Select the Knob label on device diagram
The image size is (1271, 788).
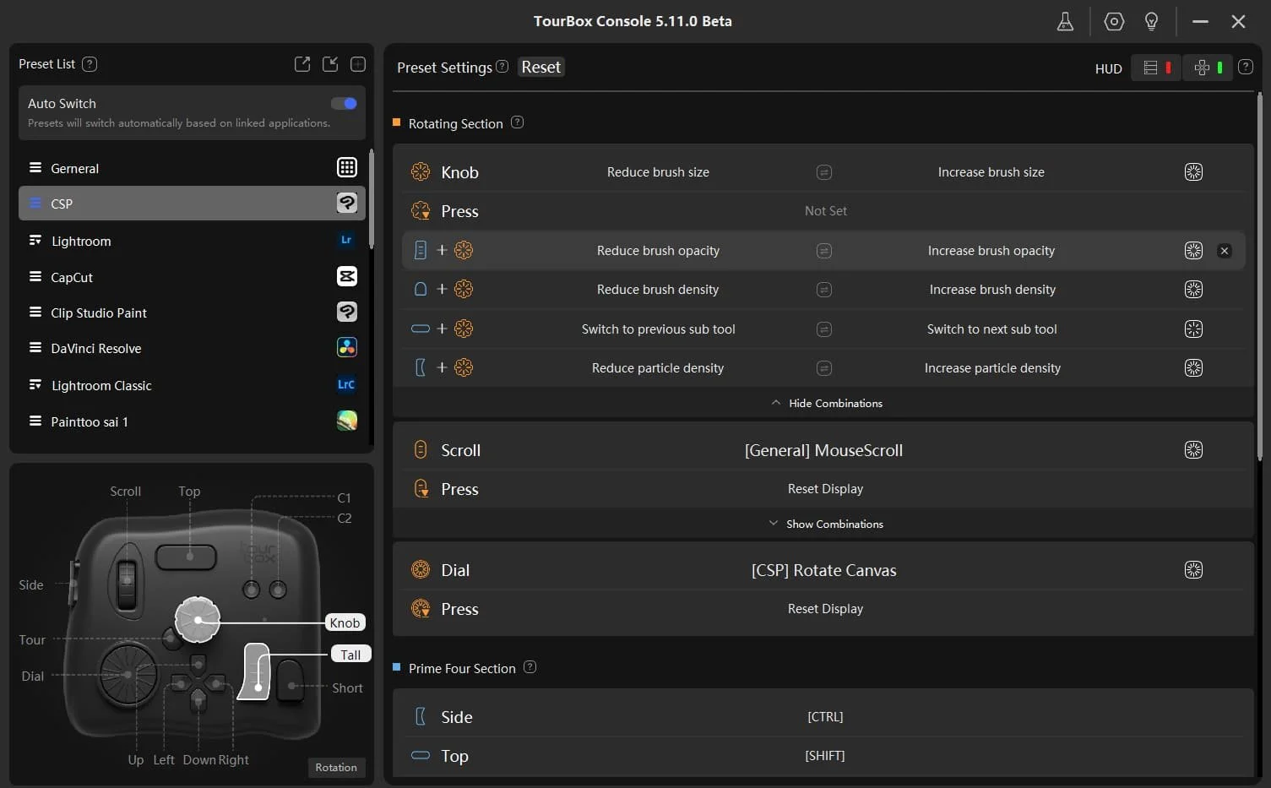(x=345, y=623)
